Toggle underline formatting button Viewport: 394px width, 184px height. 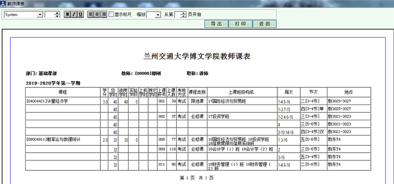[80, 15]
